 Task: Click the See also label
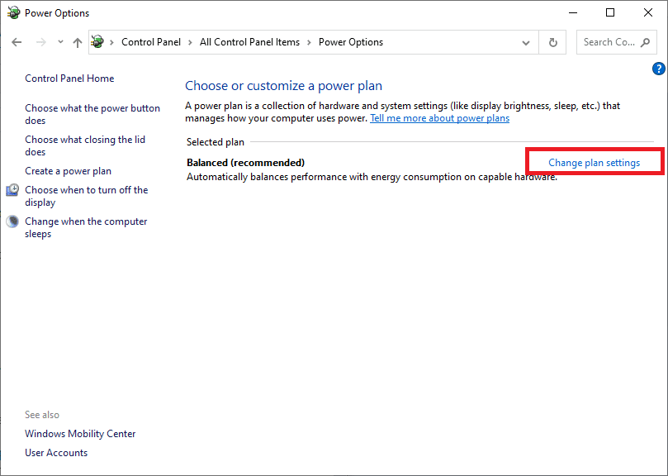click(42, 415)
